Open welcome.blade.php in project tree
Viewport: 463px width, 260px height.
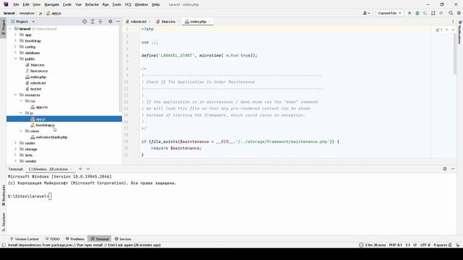pyautogui.click(x=51, y=137)
